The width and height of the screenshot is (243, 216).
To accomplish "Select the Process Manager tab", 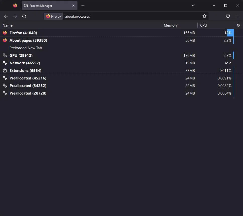I will (x=50, y=6).
